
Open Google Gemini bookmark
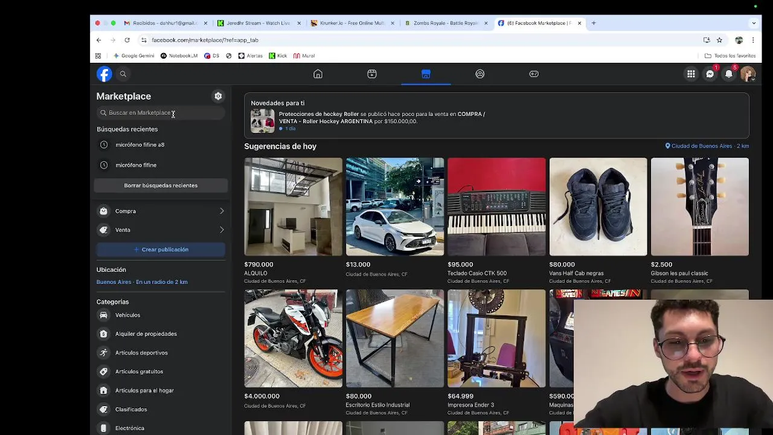[x=133, y=56]
